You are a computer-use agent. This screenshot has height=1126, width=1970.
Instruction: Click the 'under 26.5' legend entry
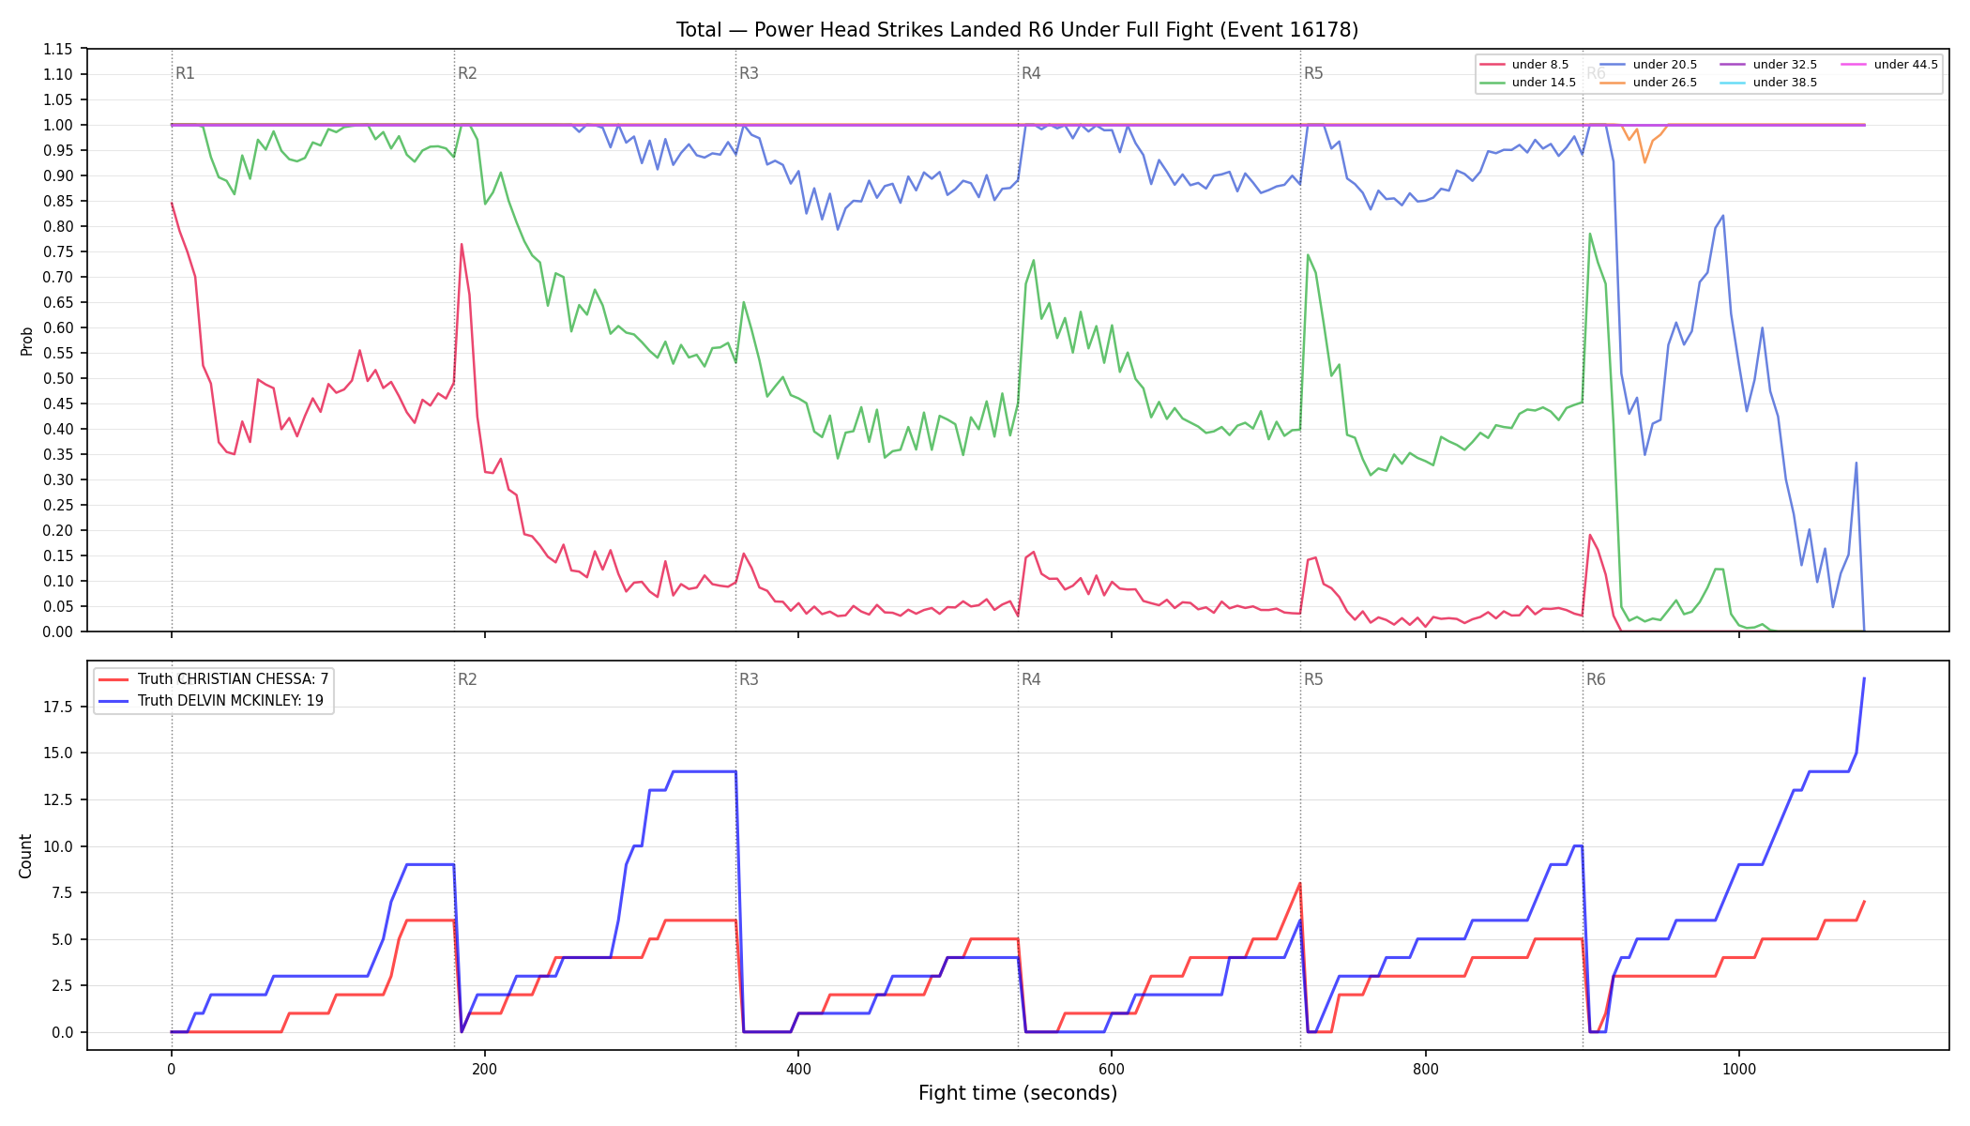(x=1648, y=83)
